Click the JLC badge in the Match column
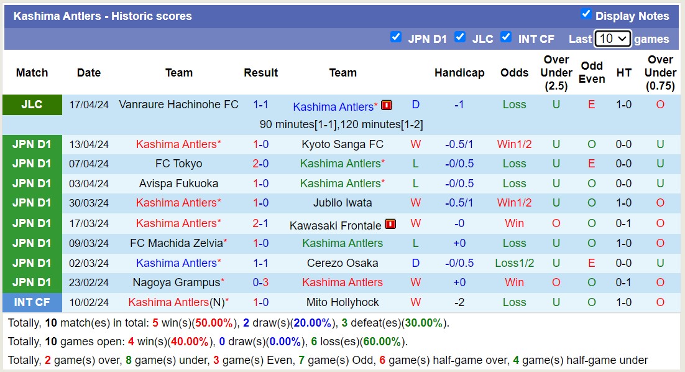 click(x=32, y=105)
